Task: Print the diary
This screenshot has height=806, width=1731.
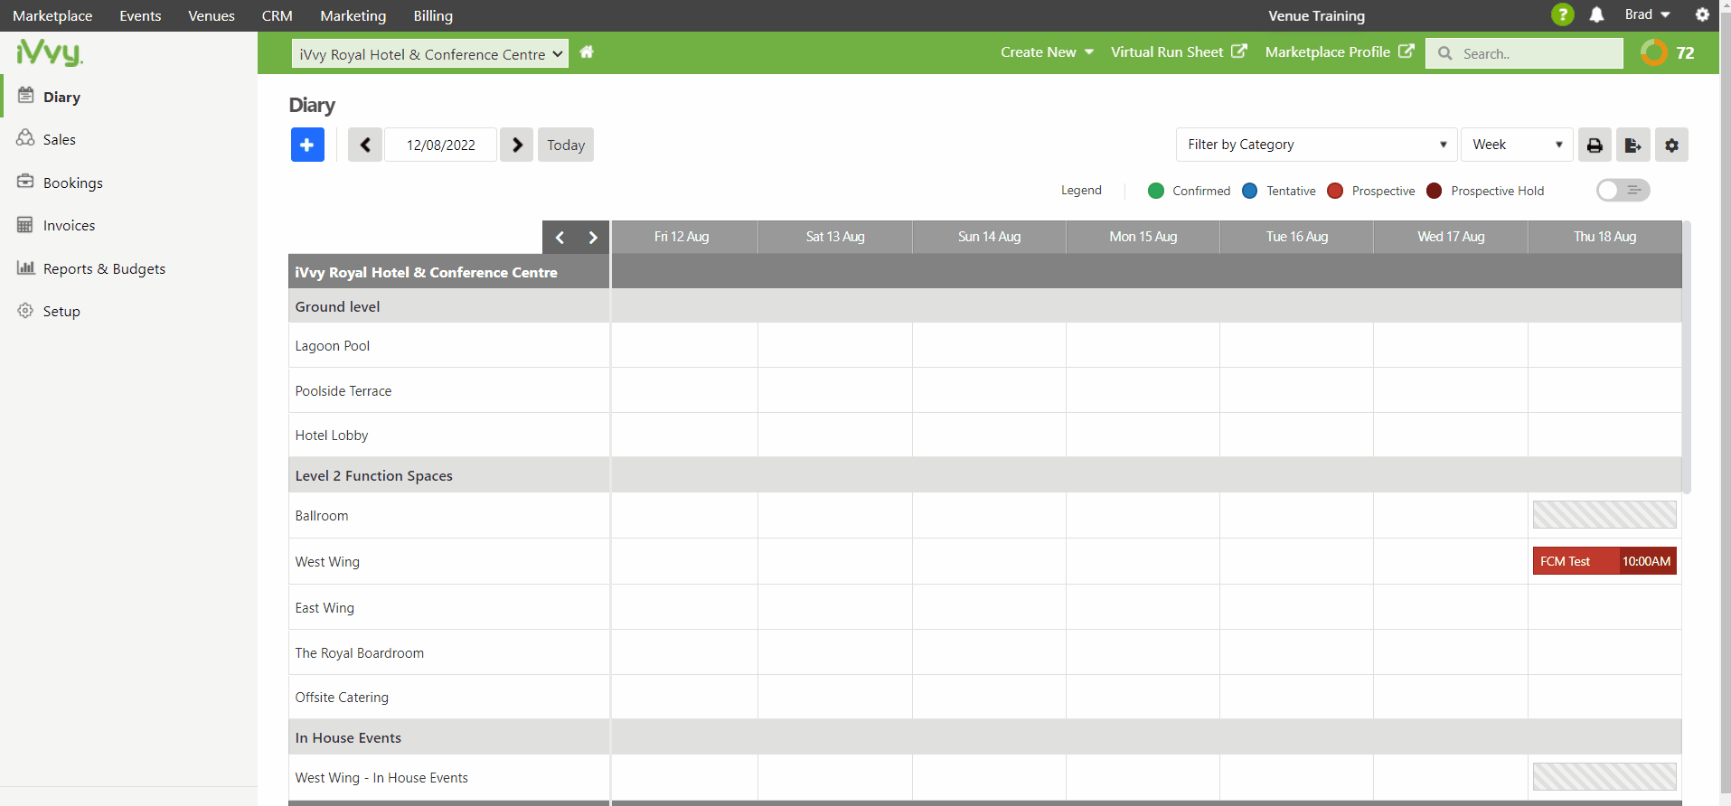Action: click(1595, 145)
